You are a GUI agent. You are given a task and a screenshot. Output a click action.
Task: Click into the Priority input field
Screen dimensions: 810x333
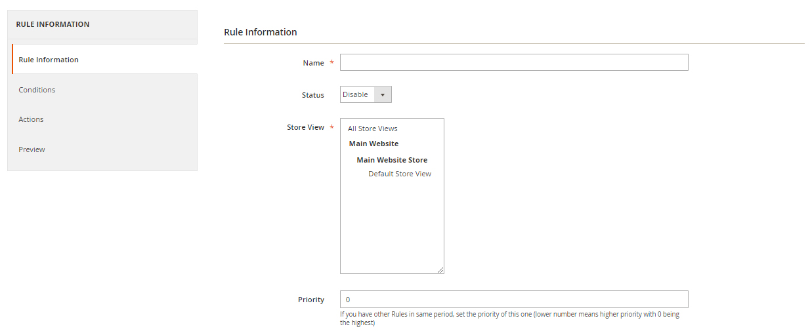coord(513,300)
